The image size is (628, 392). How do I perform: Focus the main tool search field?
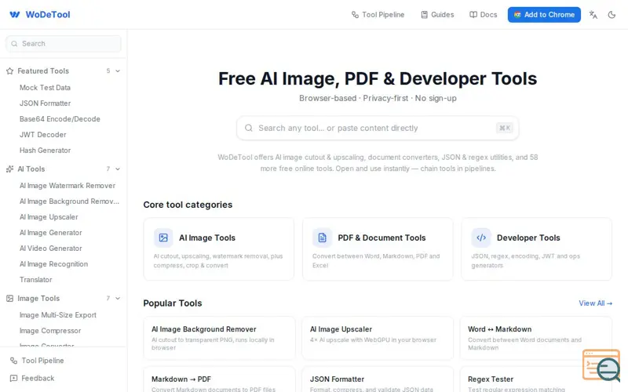(378, 128)
